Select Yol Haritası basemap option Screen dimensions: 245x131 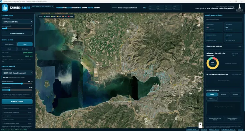(25, 49)
